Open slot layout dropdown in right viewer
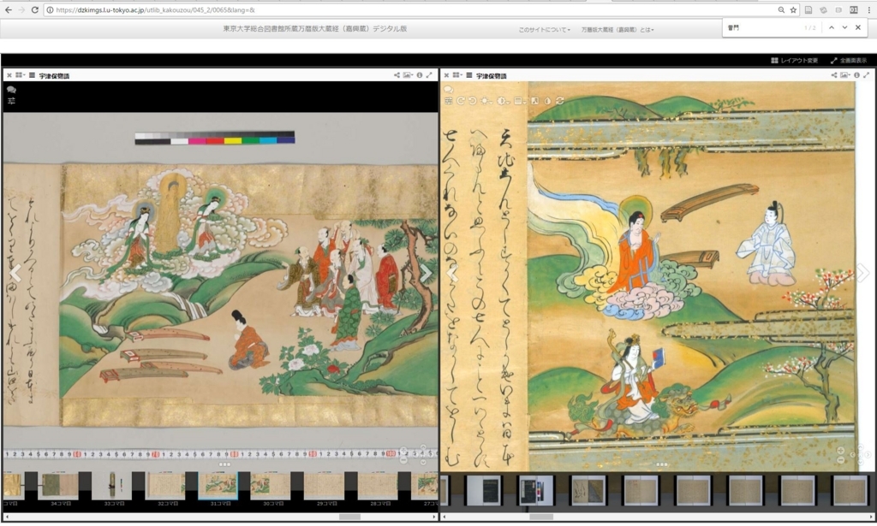The width and height of the screenshot is (877, 526). (x=457, y=75)
